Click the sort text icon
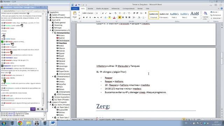Viewport: 224px width, 126px height. pos(141,13)
